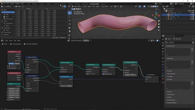The height and width of the screenshot is (110, 195).
Task: Select the Annotate tool in viewport
Action: (x=70, y=35)
